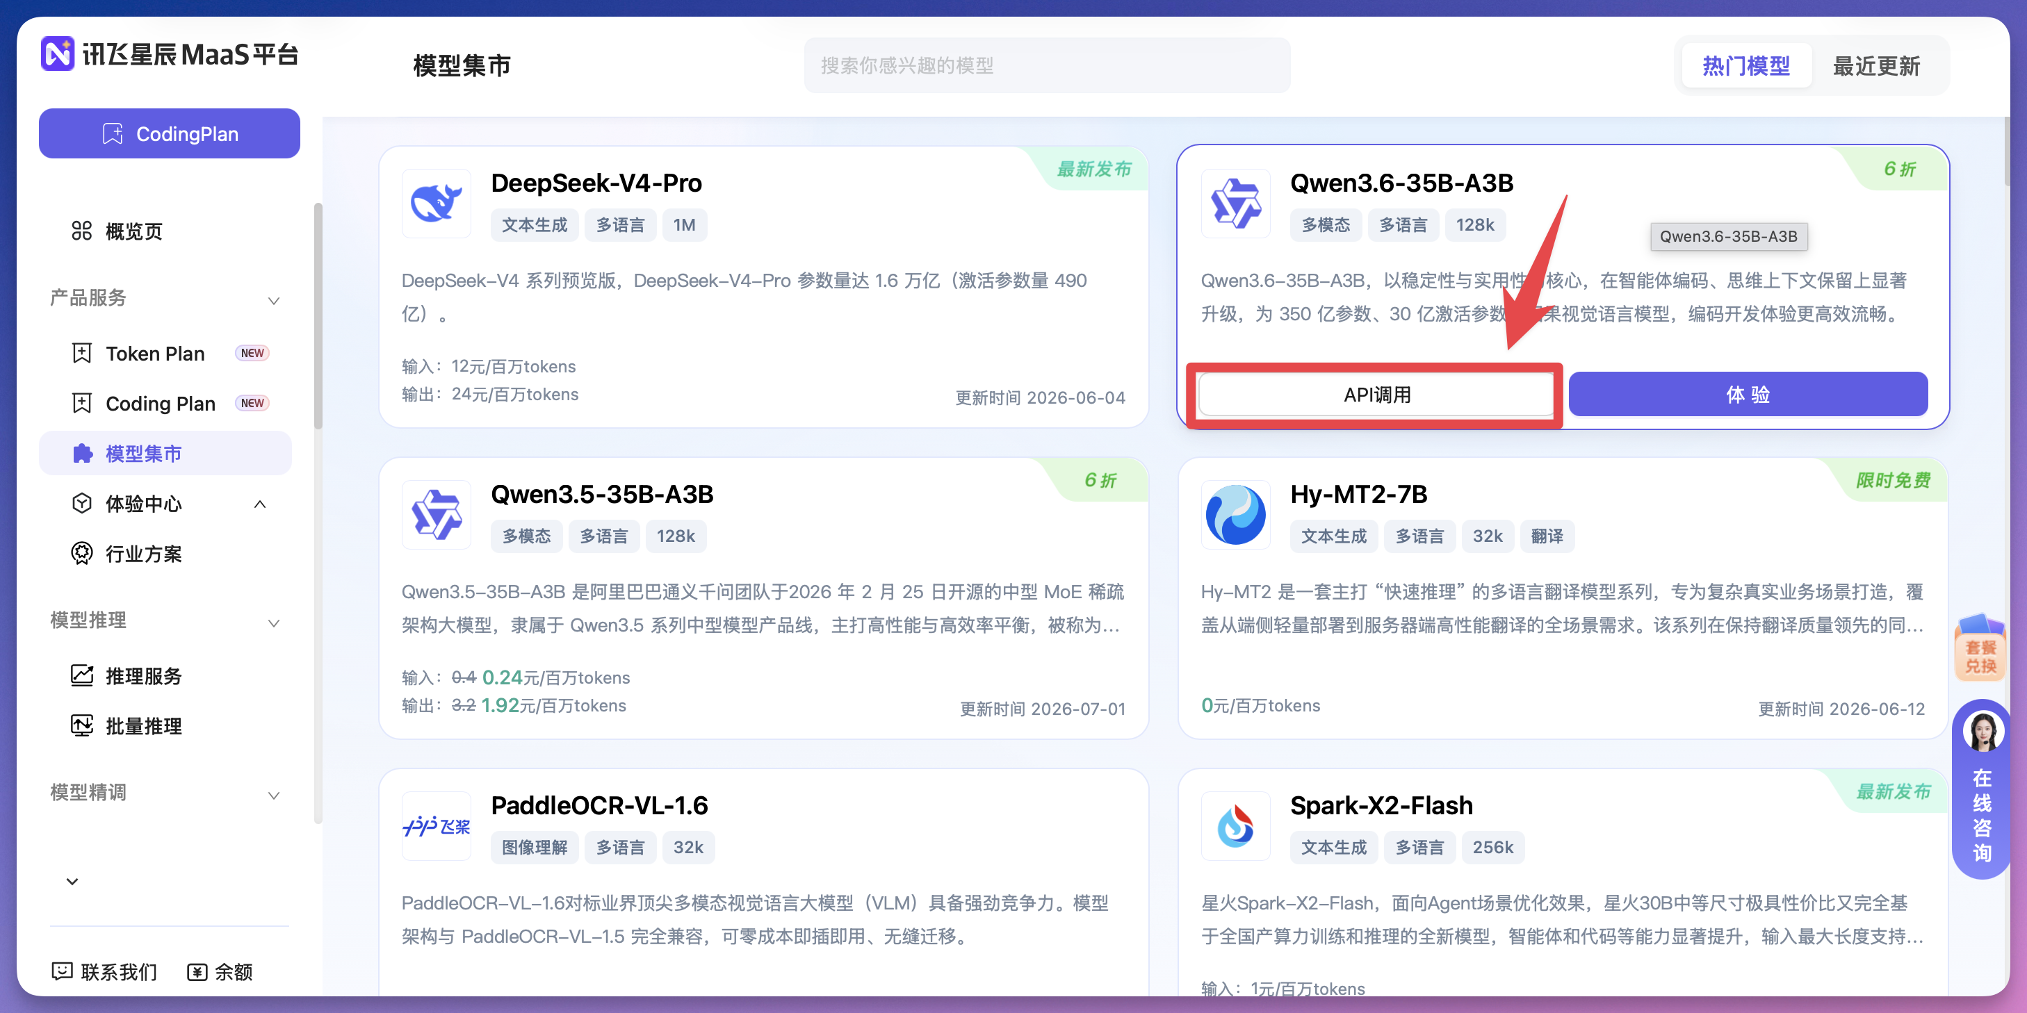
Task: Click the 在线咨询 customer service avatar
Action: click(x=1982, y=731)
